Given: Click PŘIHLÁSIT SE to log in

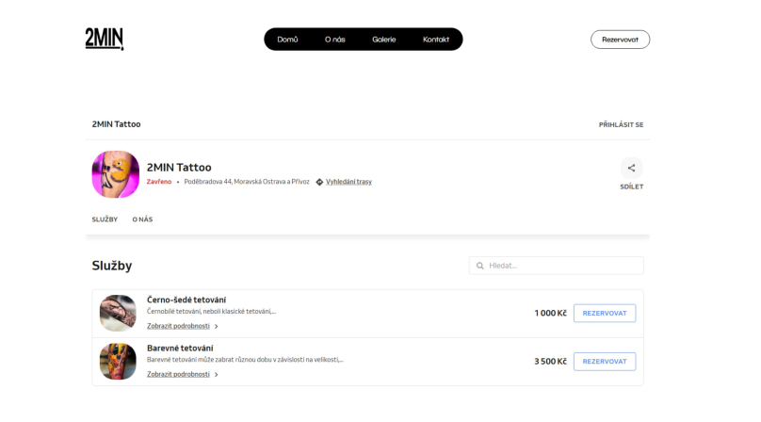Looking at the screenshot, I should coord(621,124).
